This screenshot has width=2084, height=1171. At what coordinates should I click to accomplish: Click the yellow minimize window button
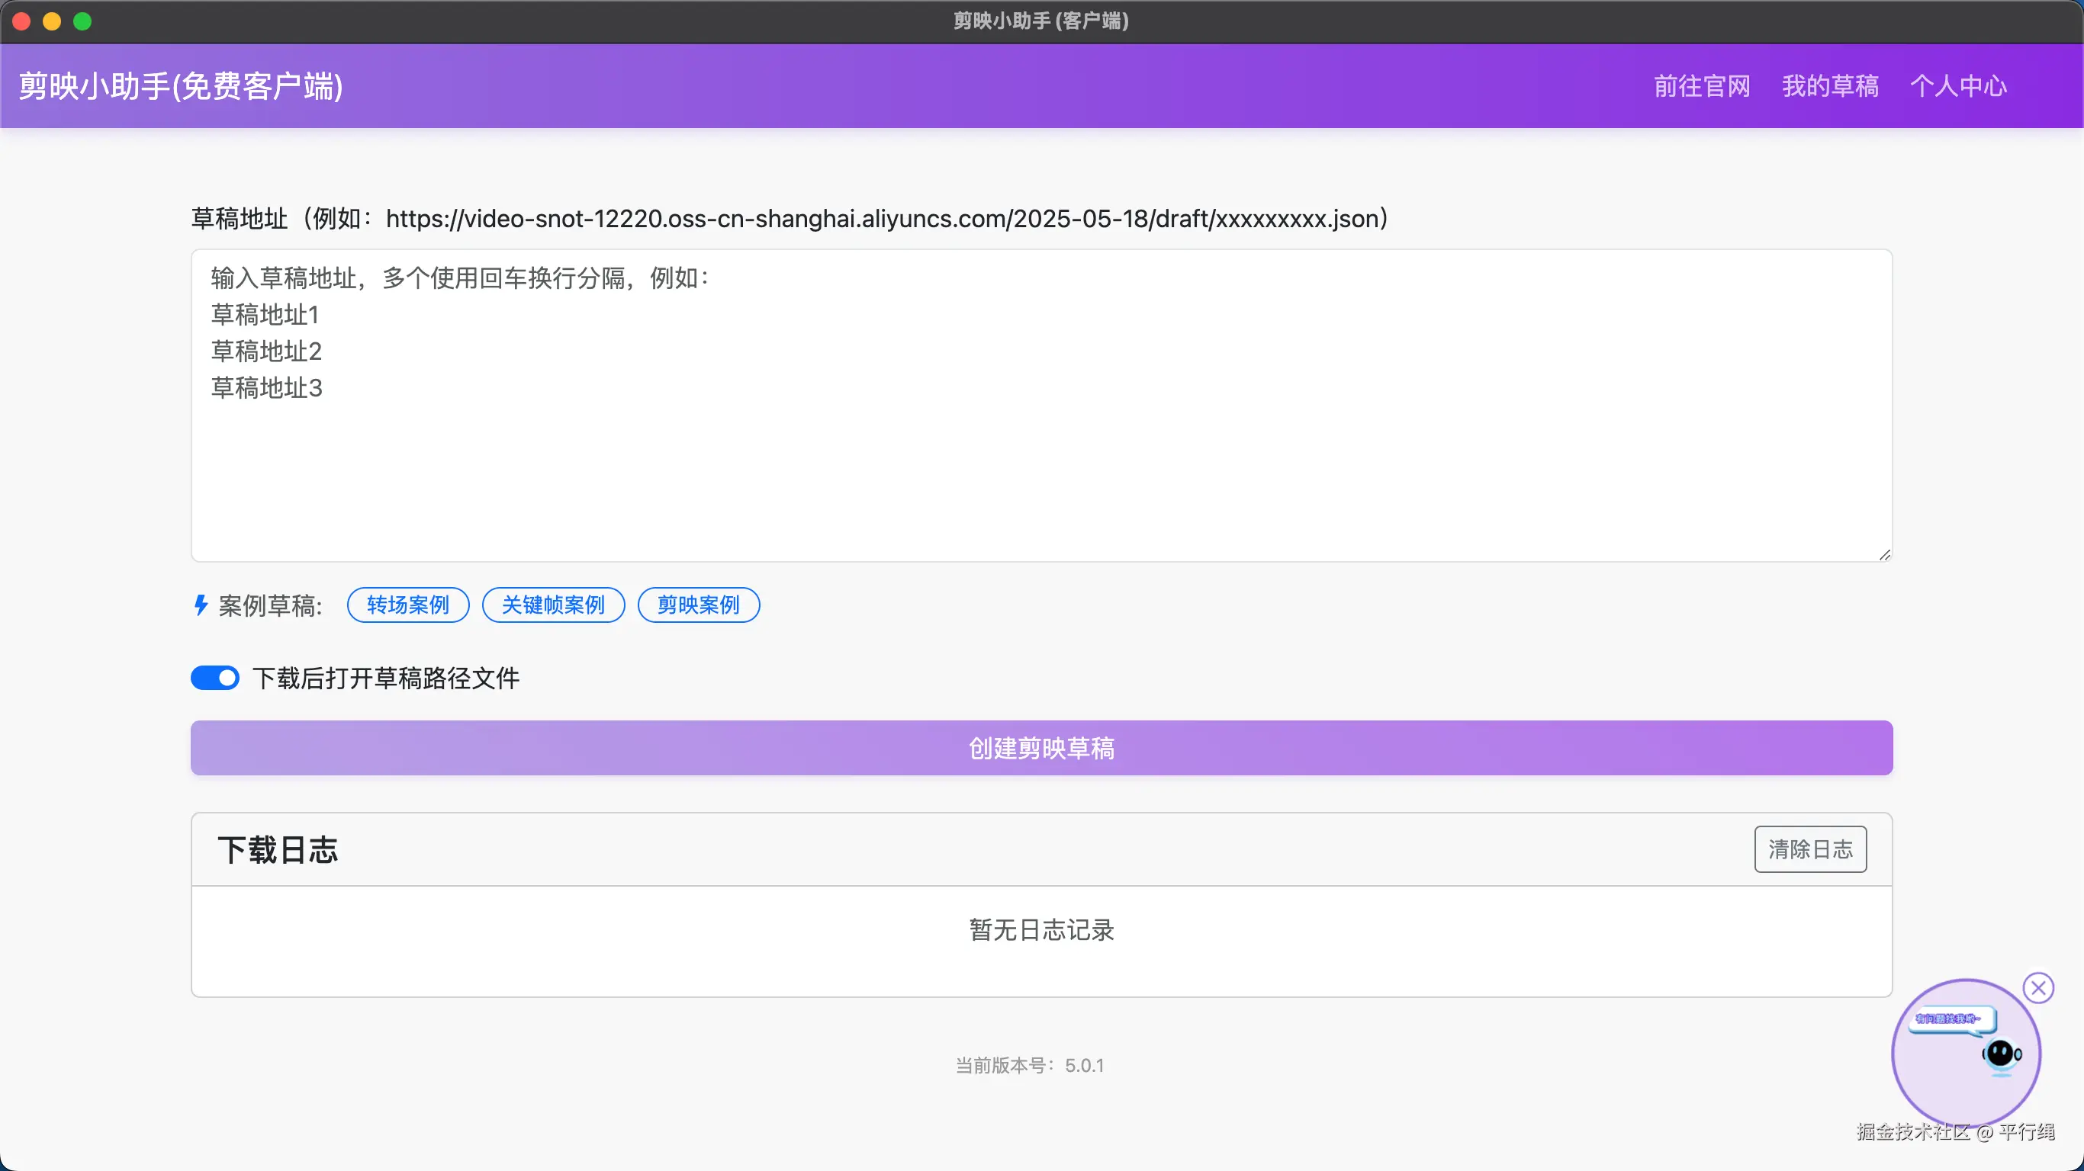(x=52, y=21)
